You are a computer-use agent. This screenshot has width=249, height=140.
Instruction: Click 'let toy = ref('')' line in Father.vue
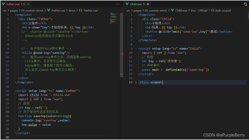coord(33,108)
